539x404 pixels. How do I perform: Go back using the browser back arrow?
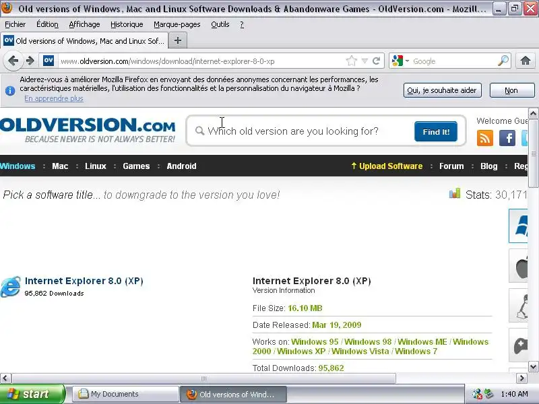[13, 61]
